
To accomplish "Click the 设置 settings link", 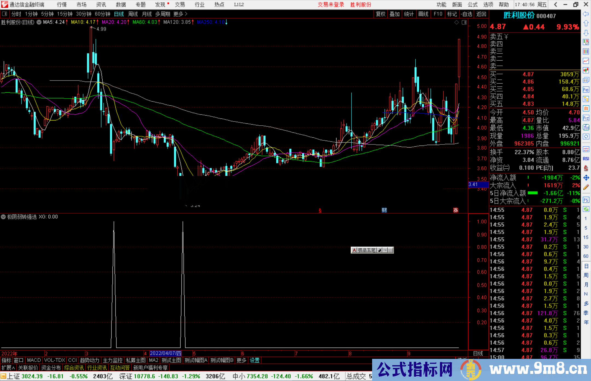I will (x=254, y=360).
